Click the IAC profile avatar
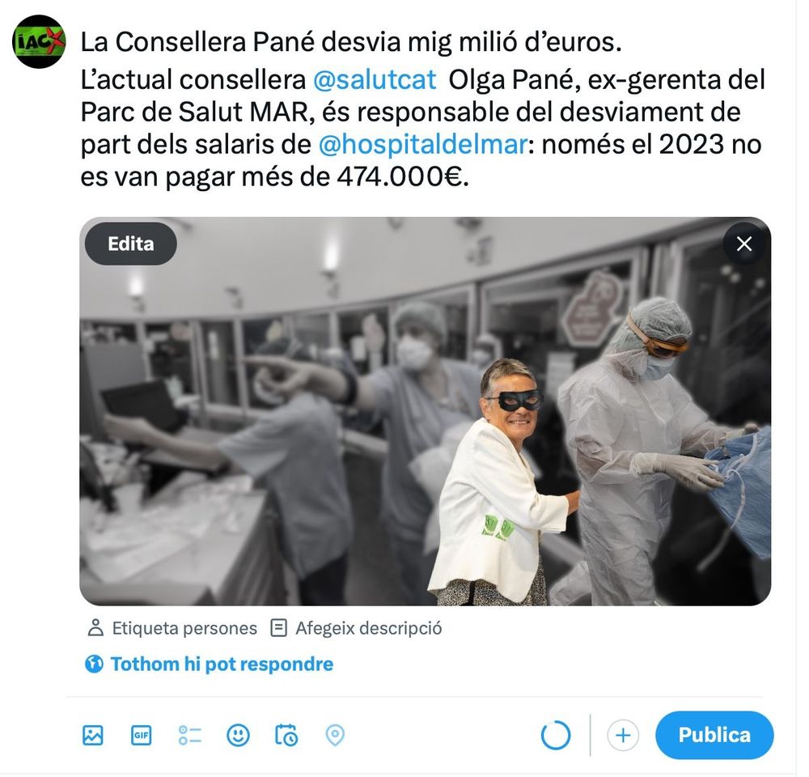The height and width of the screenshot is (777, 809). tap(39, 42)
